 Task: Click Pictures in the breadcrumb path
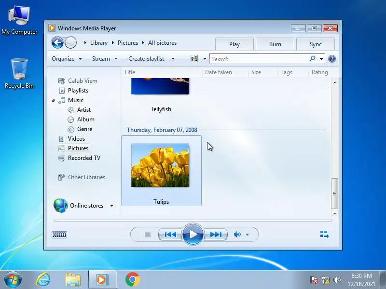coord(128,43)
